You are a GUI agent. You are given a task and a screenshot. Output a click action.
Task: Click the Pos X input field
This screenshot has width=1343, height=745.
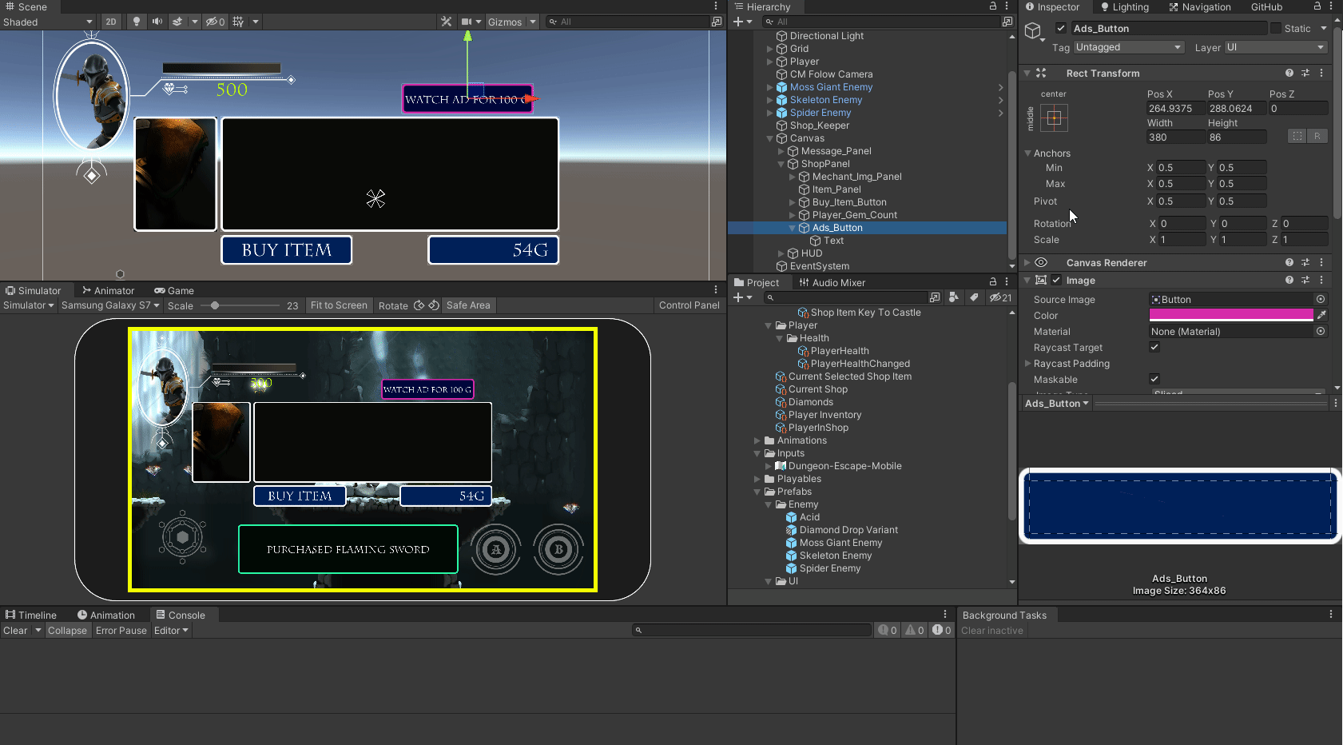[x=1175, y=108]
